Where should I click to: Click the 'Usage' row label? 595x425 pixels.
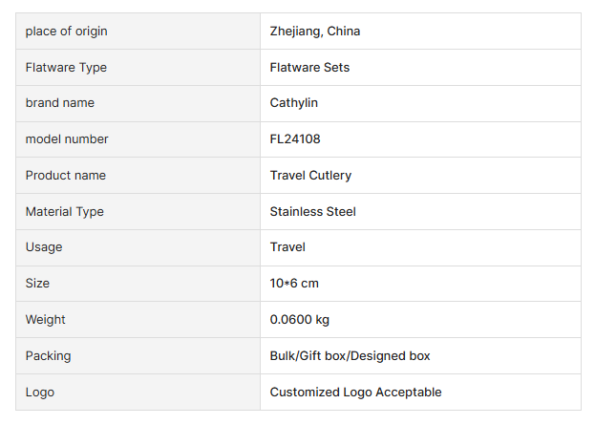coord(44,247)
